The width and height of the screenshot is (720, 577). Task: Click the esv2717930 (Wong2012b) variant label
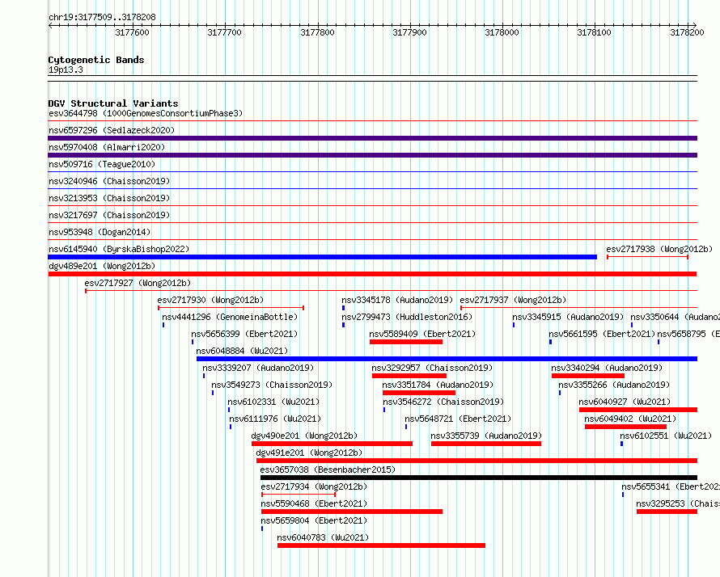[x=210, y=300]
